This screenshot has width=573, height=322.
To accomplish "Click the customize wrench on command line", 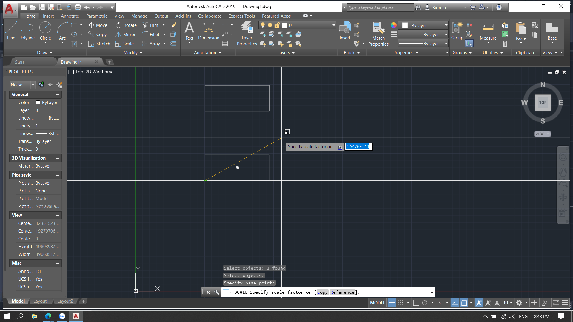I will pyautogui.click(x=217, y=292).
